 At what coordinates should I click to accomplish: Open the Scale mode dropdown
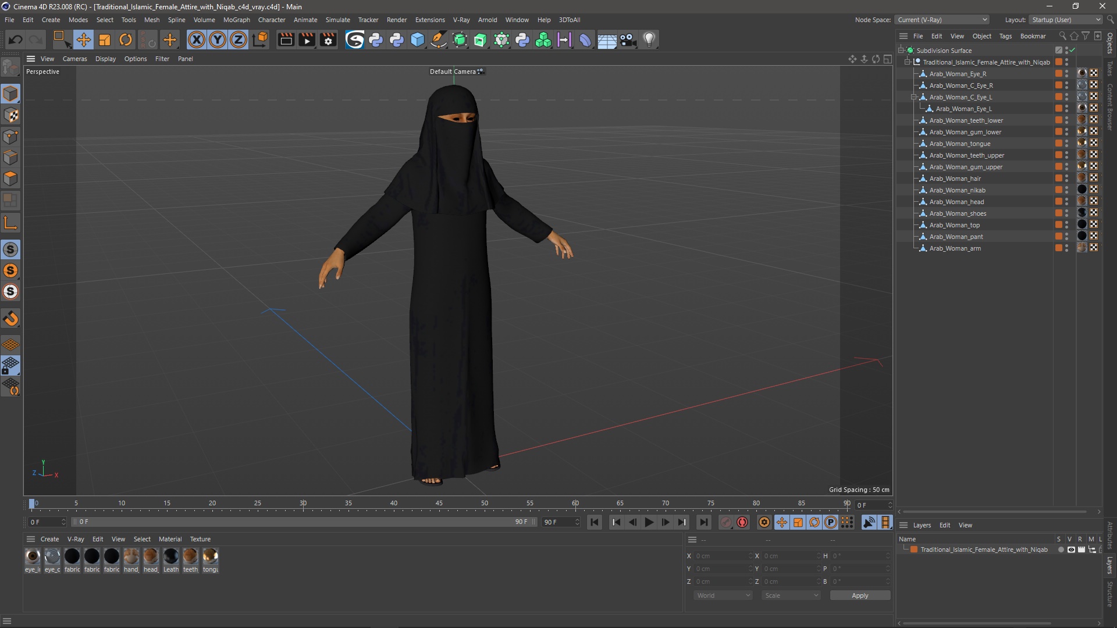tap(791, 595)
